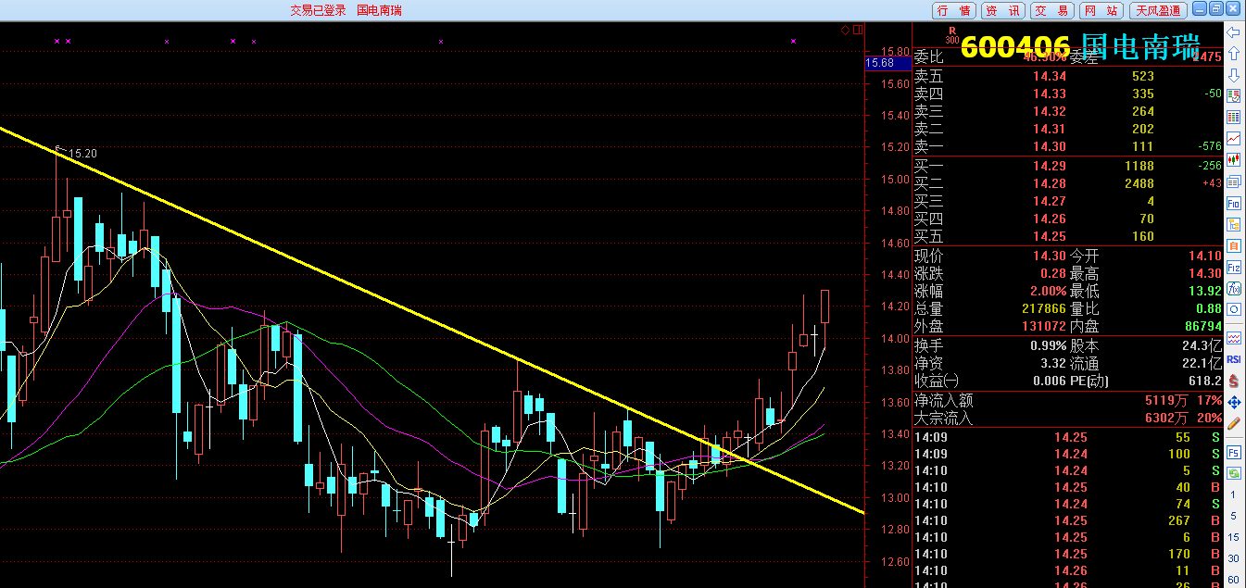Click the F5 chart switch icon
This screenshot has height=588, width=1246.
click(x=1233, y=453)
